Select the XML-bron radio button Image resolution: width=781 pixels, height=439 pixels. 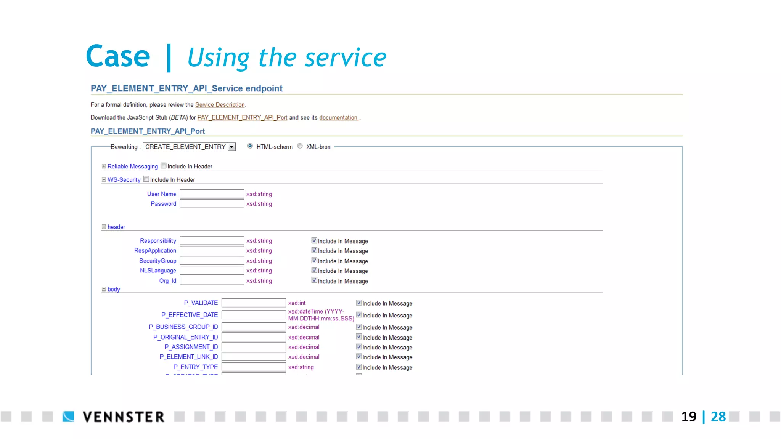coord(300,146)
